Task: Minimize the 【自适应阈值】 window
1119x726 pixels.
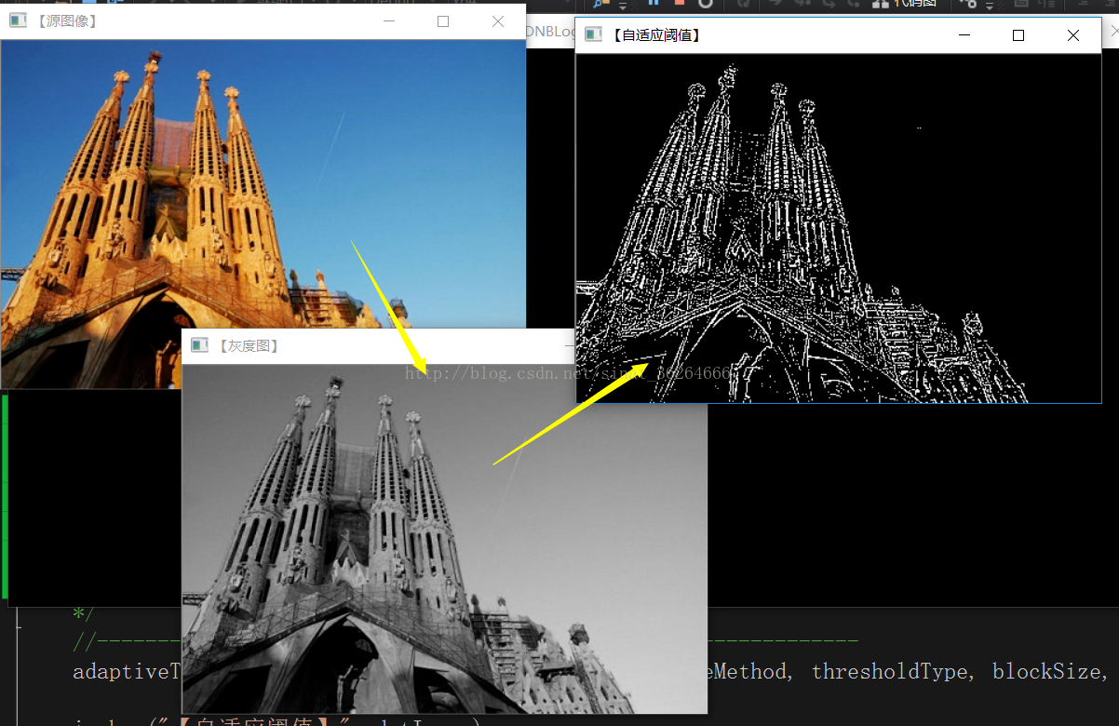Action: click(x=964, y=35)
